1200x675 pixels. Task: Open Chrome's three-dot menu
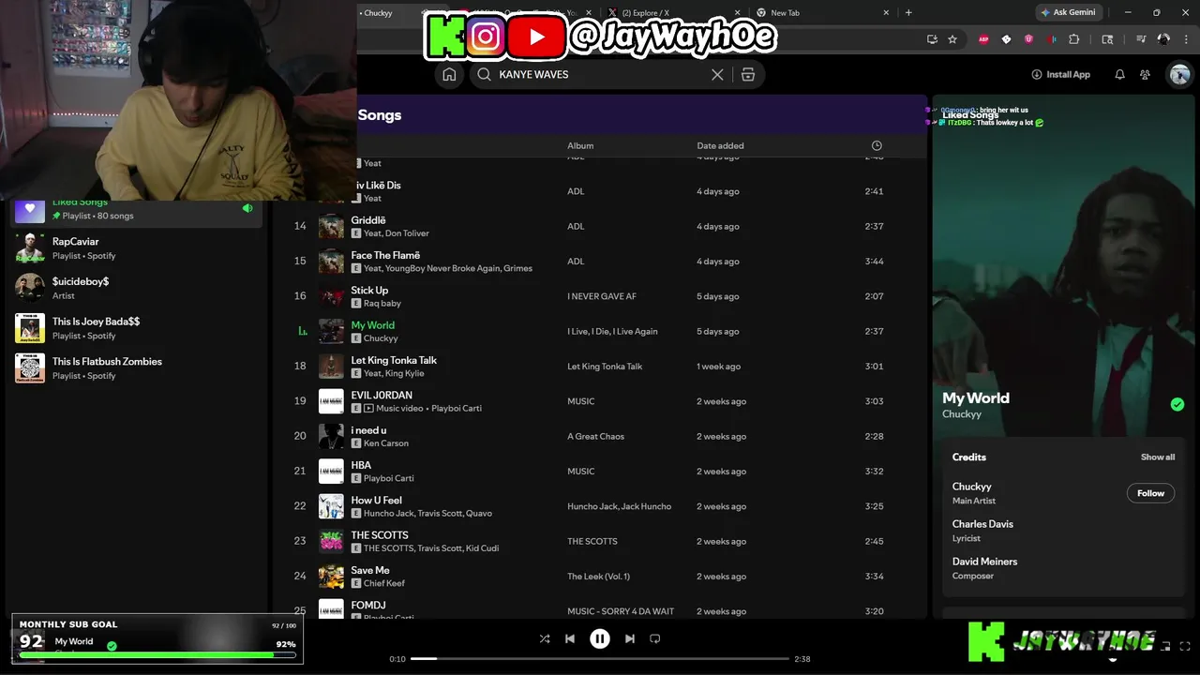coord(1186,39)
